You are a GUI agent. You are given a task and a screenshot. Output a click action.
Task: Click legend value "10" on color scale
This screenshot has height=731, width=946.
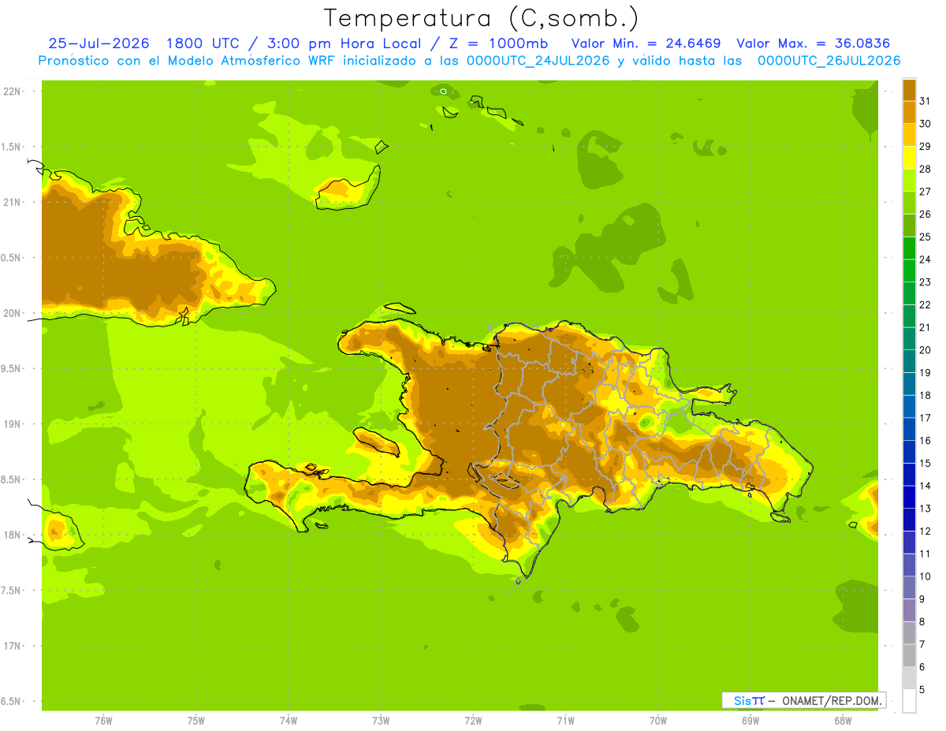[x=925, y=576]
